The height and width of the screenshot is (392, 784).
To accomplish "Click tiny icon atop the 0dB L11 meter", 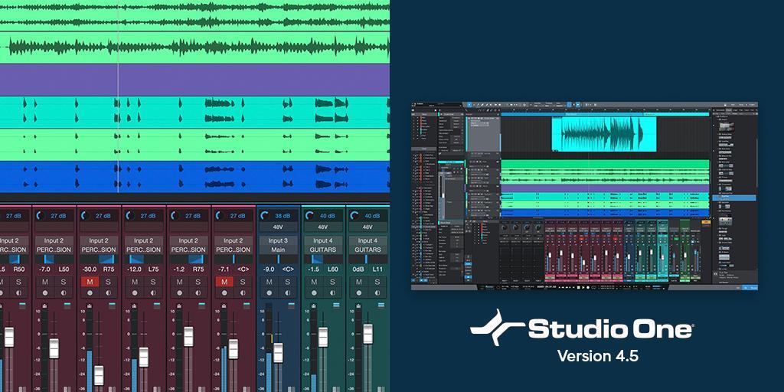I will [358, 305].
